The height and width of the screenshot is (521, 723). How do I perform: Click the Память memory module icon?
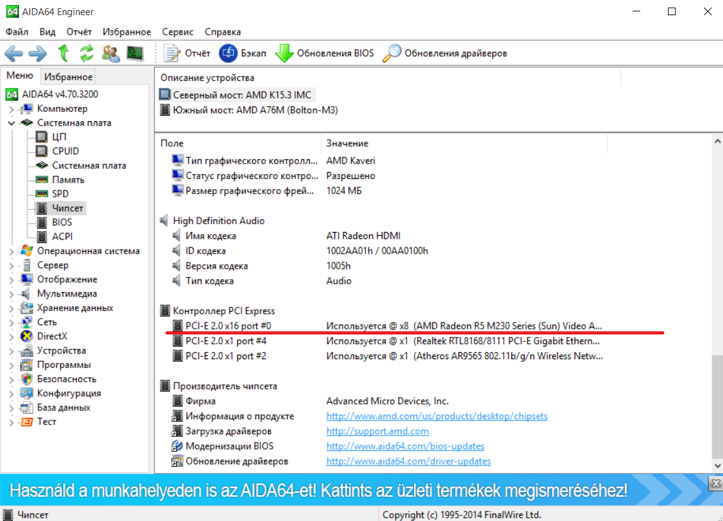click(42, 180)
